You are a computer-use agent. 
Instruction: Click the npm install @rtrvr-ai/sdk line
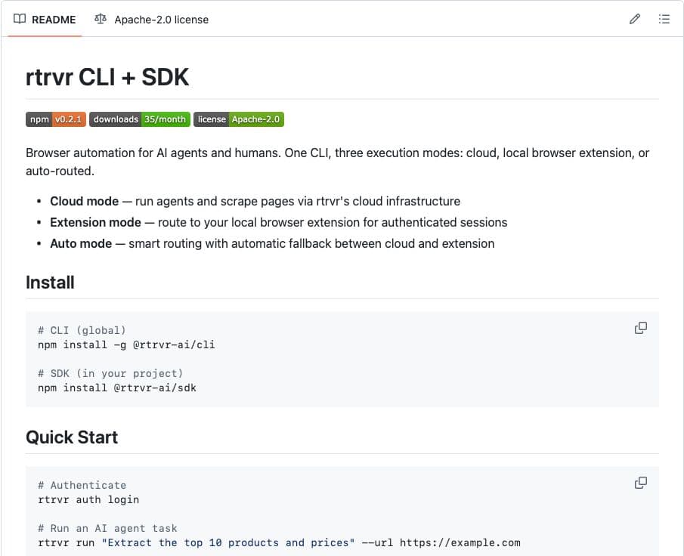[117, 388]
